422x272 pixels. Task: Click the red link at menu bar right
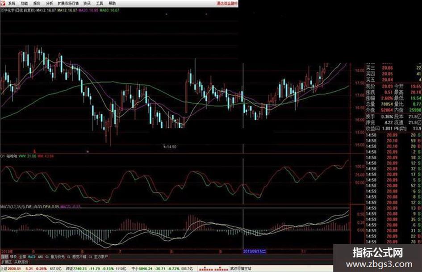point(227,4)
